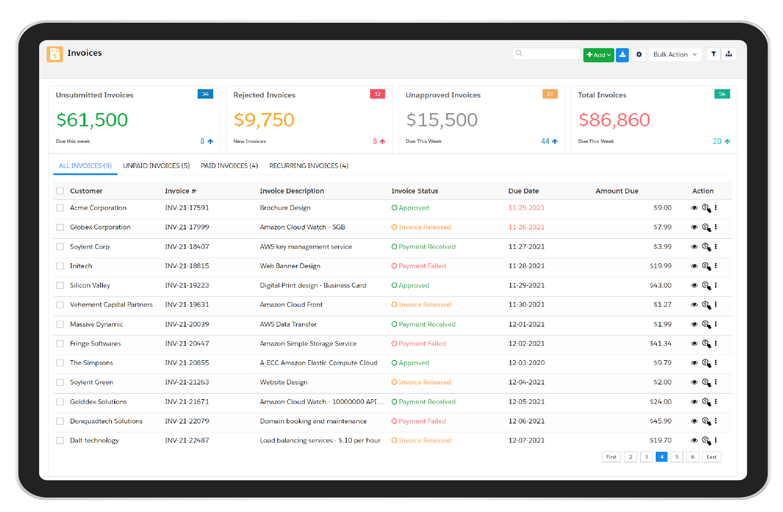Tick the select-all checkbox in table header
The height and width of the screenshot is (512, 783).
60,191
